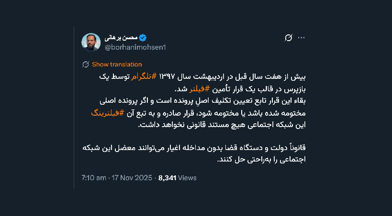The width and height of the screenshot is (392, 216).
Task: Click the 8,341 Views counter
Action: [x=177, y=178]
